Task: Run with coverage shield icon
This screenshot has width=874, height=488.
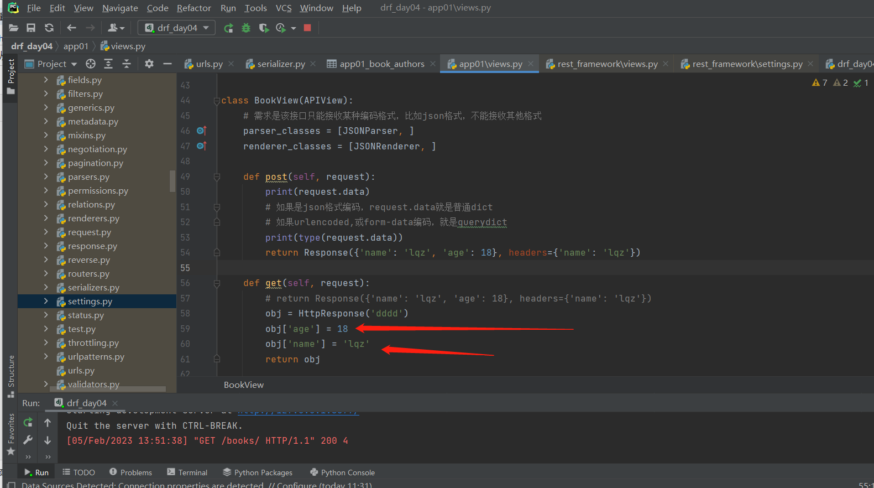Action: coord(264,28)
